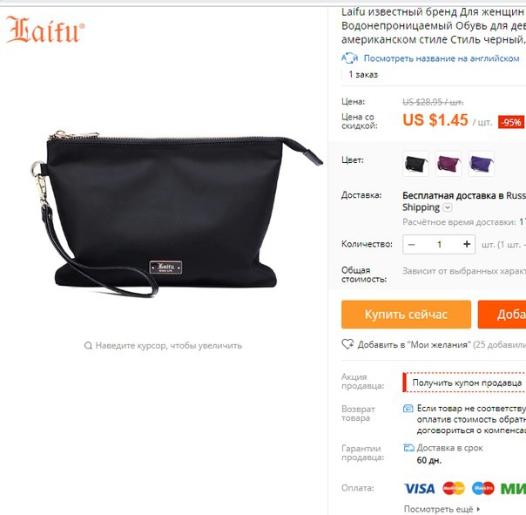Click the Maestro payment icon
The image size is (526, 515).
(483, 488)
